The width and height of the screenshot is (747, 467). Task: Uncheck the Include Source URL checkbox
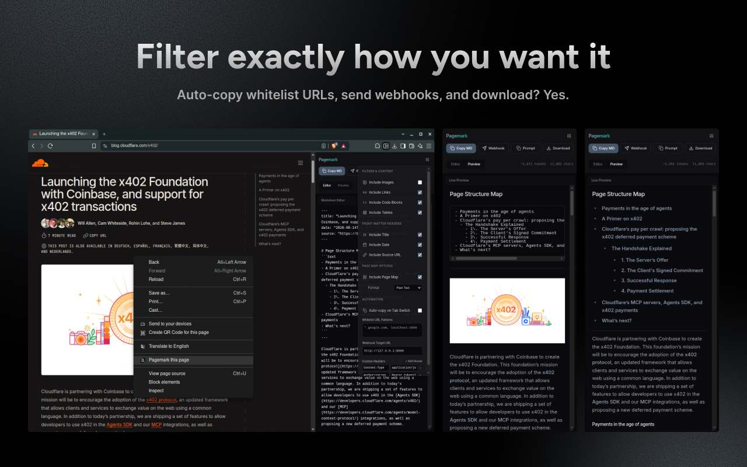pyautogui.click(x=420, y=255)
